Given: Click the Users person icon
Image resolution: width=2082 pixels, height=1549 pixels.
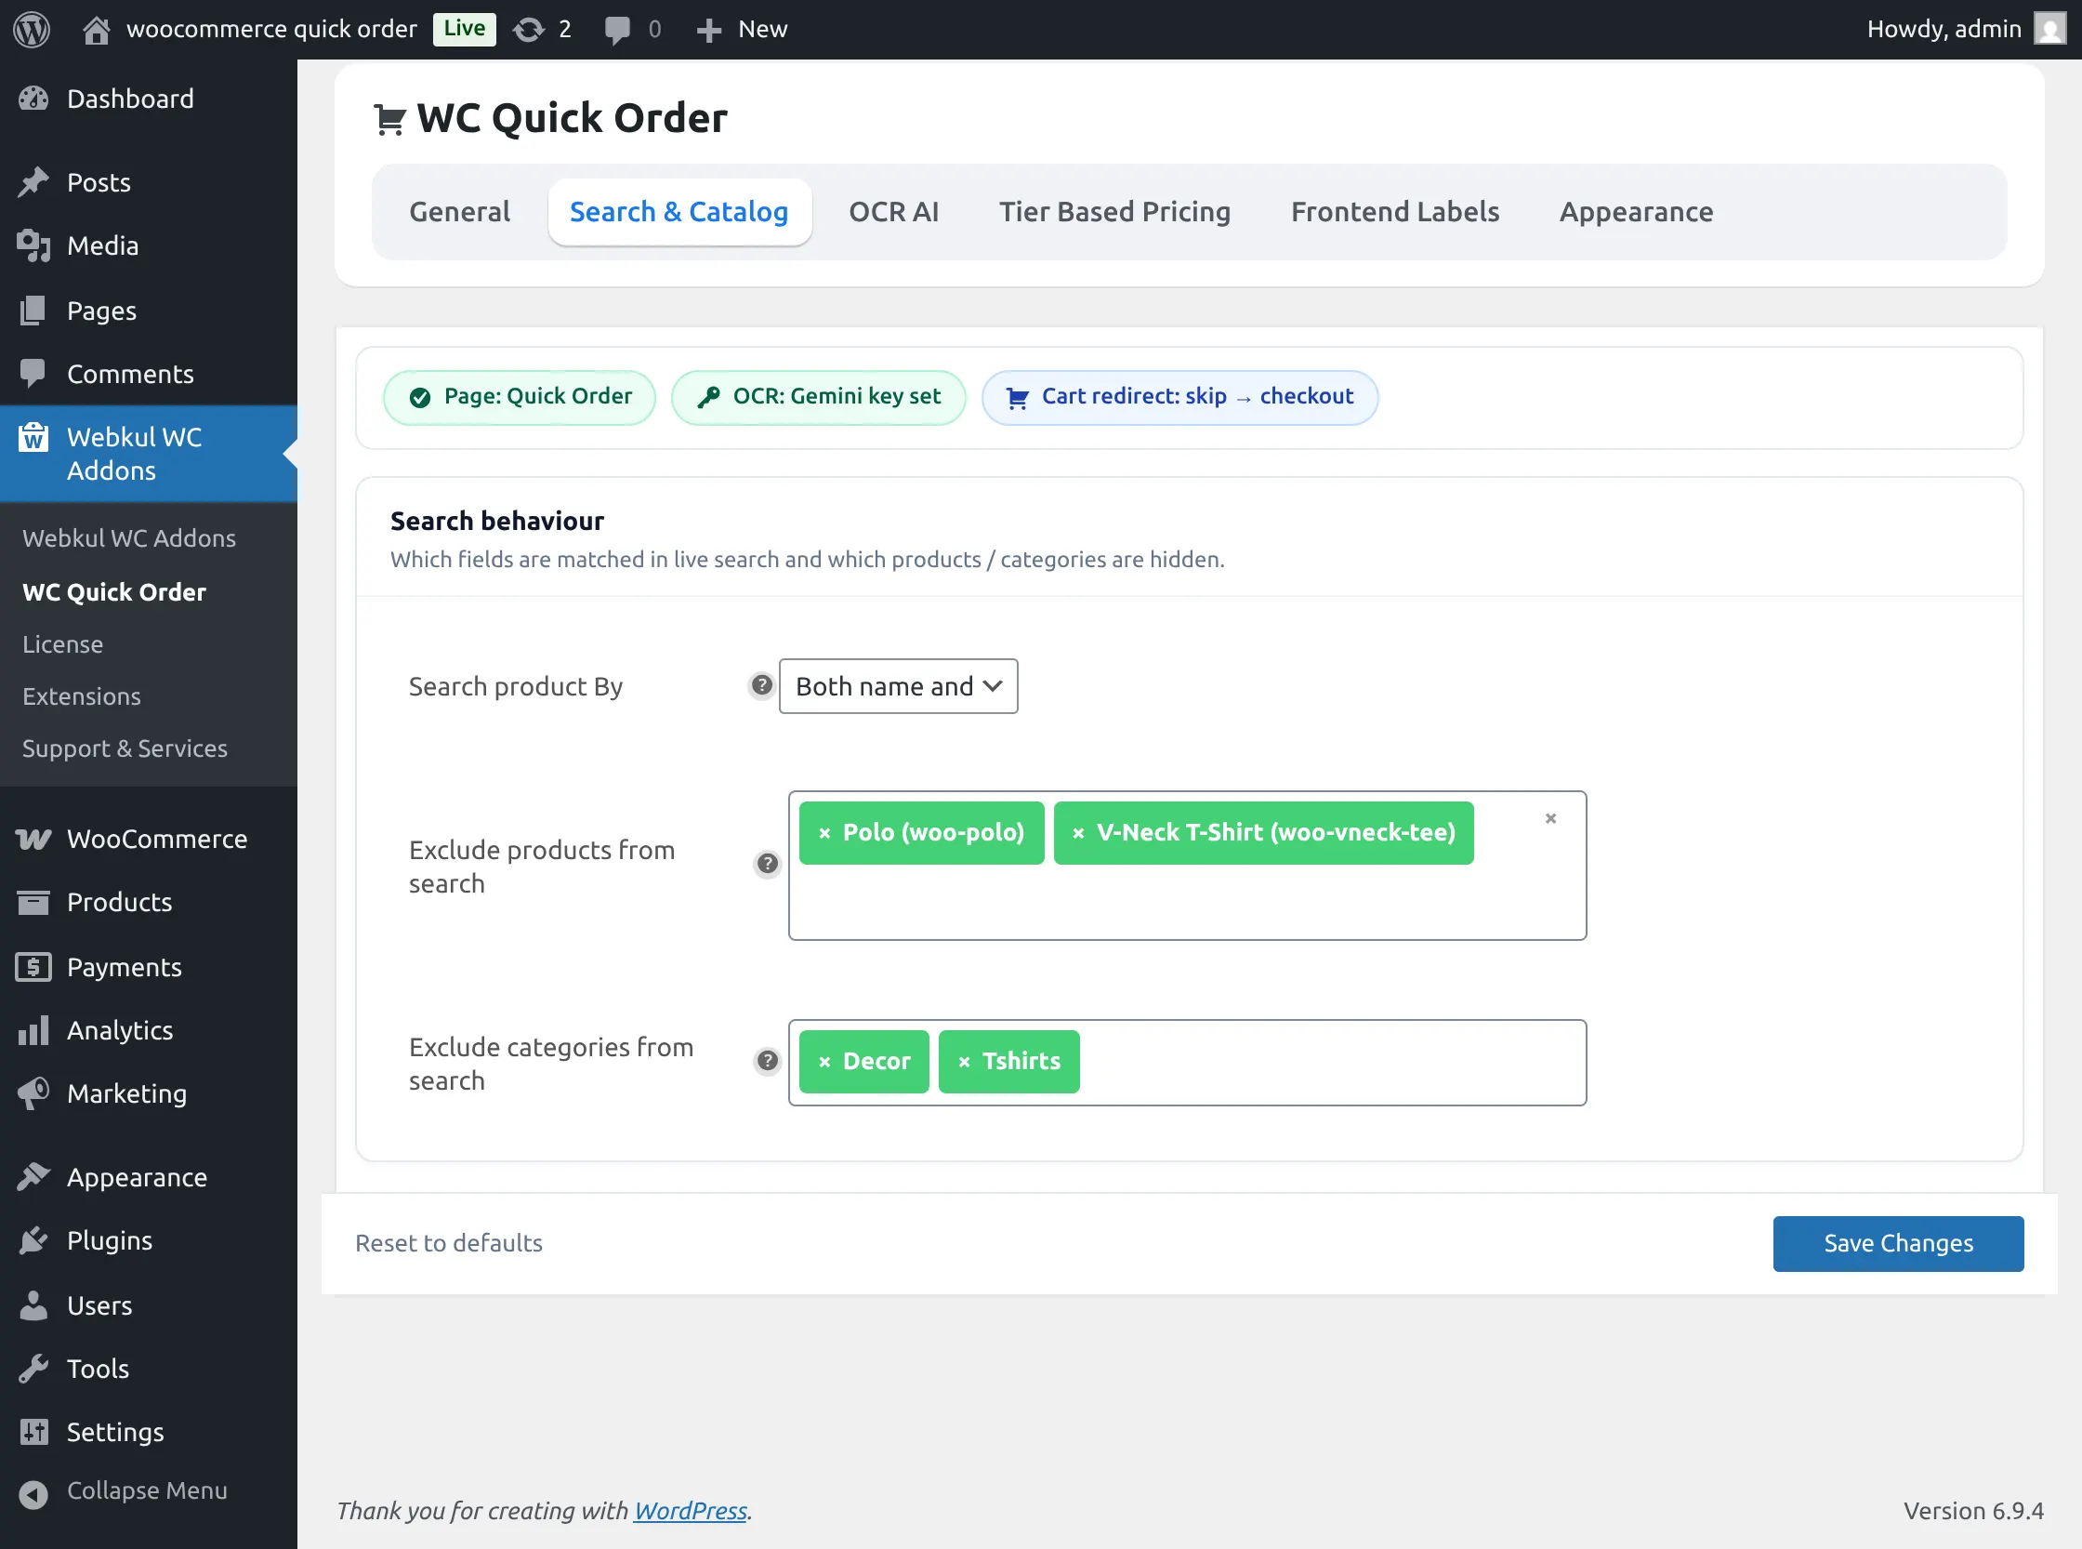Looking at the screenshot, I should (33, 1305).
